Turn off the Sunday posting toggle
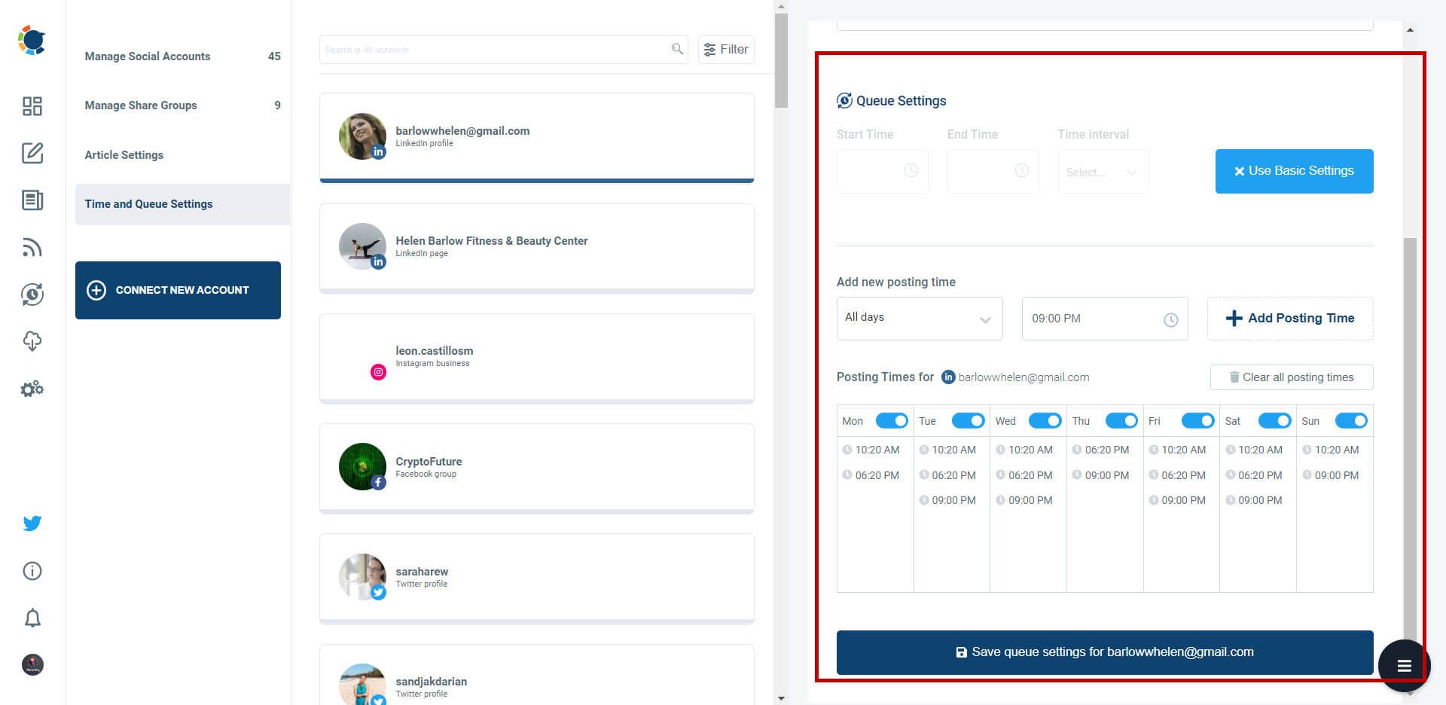This screenshot has height=705, width=1446. [x=1351, y=420]
